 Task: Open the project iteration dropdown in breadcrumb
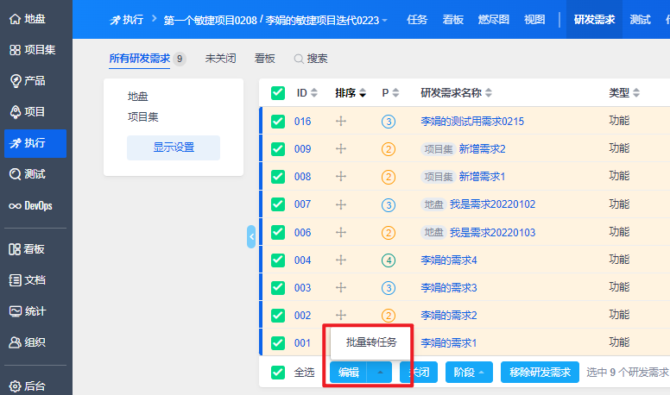tap(275, 20)
